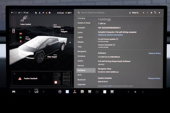170x113 pixels.
Task: Tap the vehicle top-view icon in ride height strip
Action: [14, 31]
